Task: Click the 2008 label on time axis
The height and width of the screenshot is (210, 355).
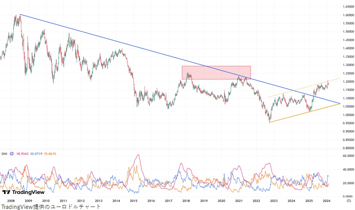Action: (x=11, y=201)
